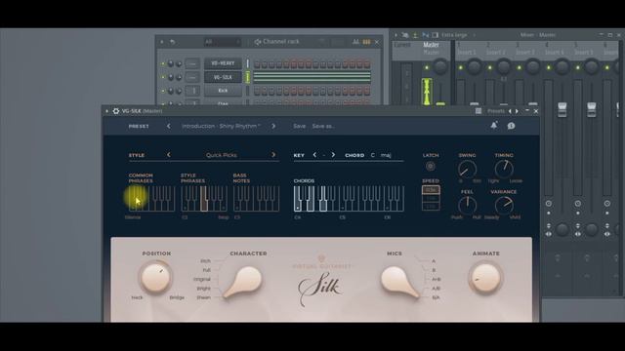Select the Current mixer track
Viewport: 625px width, 351px height.
point(402,46)
